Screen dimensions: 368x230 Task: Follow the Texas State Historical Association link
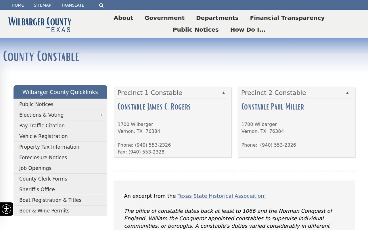click(x=221, y=196)
